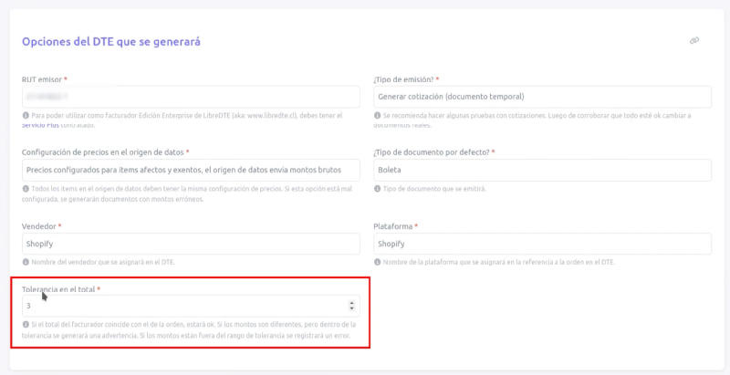Viewport: 730px width, 375px height.
Task: Click 'Configuración de precios en el origen' label
Action: click(x=103, y=152)
